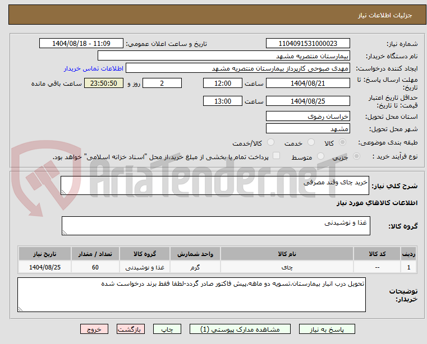
Task: Click the واحد شمارش column header
Action: 195,254
